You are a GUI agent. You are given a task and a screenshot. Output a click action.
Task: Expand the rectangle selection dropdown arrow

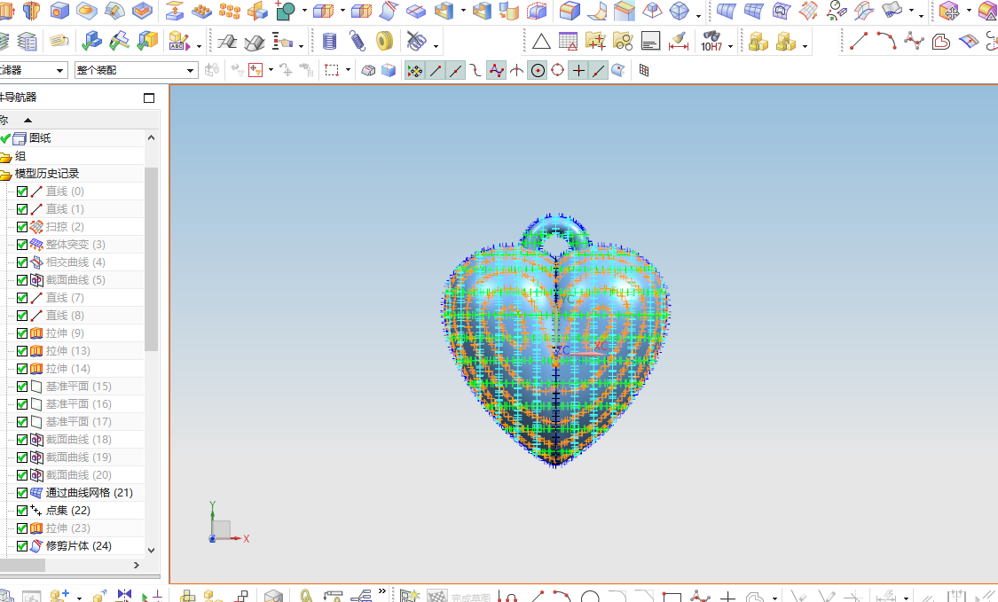click(x=348, y=71)
